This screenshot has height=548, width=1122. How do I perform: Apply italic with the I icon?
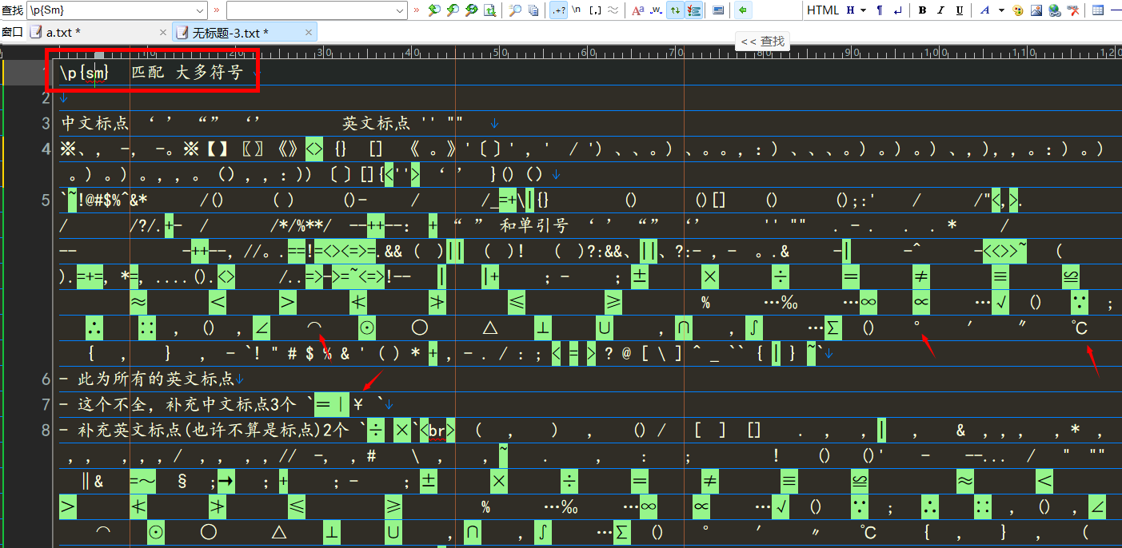click(940, 10)
